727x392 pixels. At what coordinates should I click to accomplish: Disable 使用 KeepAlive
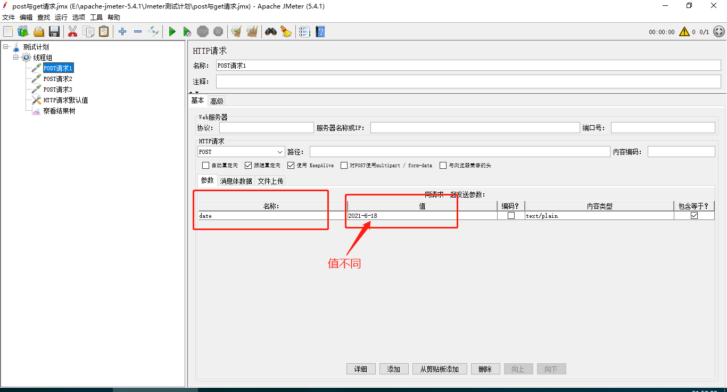pos(291,165)
